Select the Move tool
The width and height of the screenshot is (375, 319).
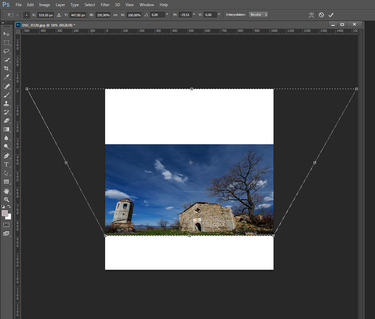[6, 34]
